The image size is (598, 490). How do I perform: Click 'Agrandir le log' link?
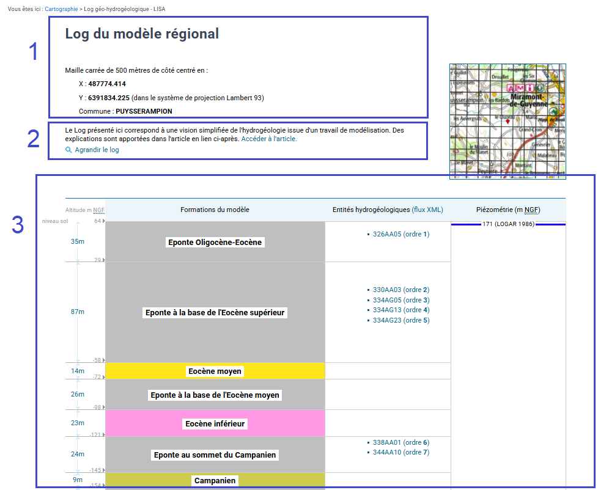coord(97,150)
